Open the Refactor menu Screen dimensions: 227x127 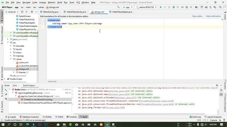click(x=51, y=2)
